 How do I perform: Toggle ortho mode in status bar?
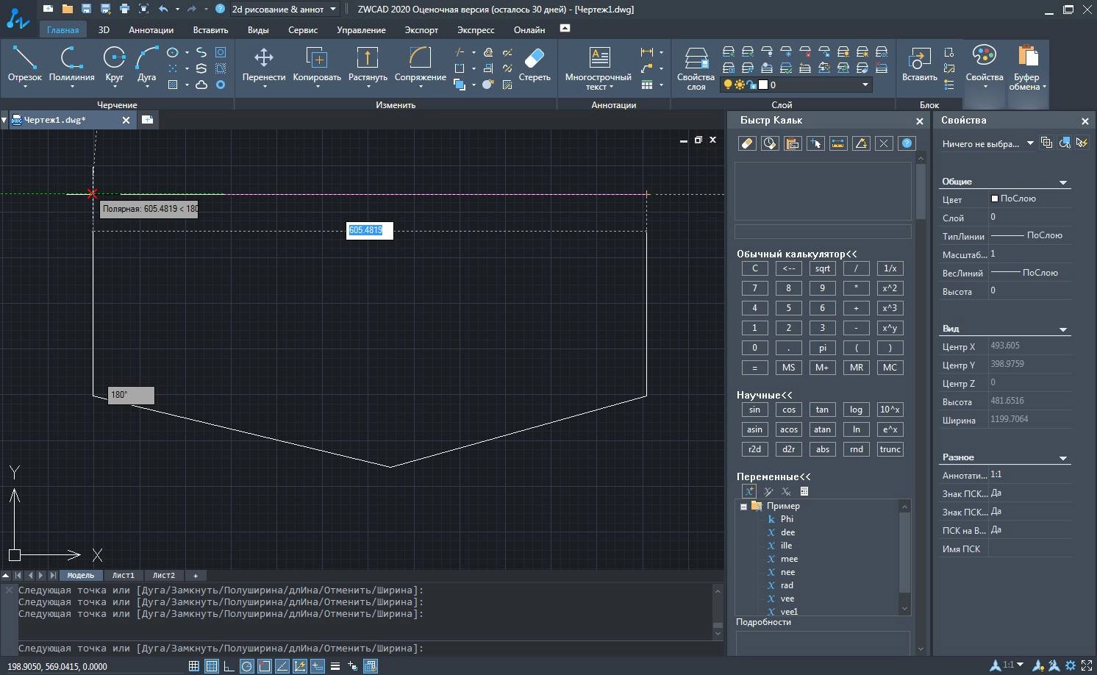tap(229, 666)
